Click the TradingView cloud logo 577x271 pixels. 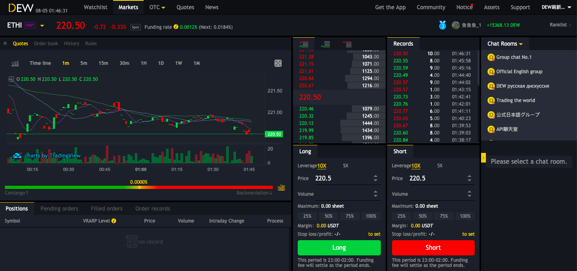coord(17,155)
